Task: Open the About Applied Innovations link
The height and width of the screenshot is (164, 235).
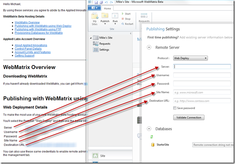Action: (x=31, y=45)
